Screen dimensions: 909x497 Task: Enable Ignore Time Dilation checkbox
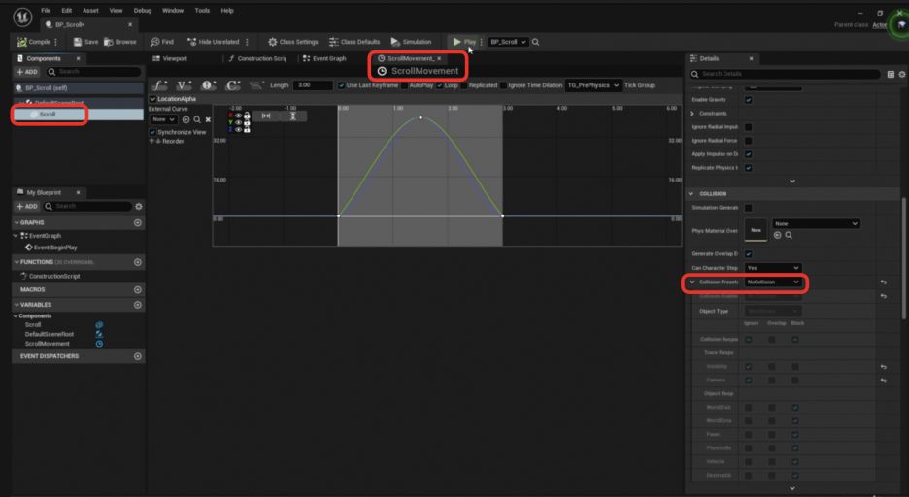[503, 85]
